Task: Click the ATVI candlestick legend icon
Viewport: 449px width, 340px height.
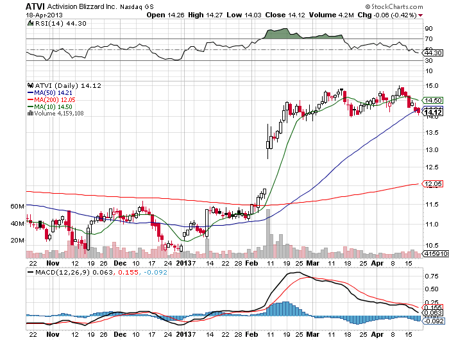Action: coord(30,85)
